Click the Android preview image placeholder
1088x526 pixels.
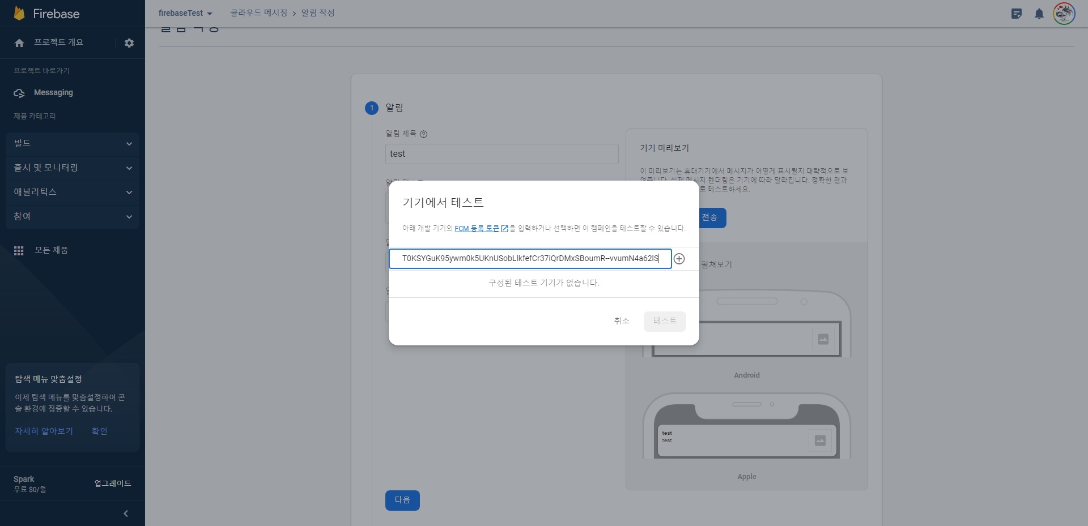point(823,339)
